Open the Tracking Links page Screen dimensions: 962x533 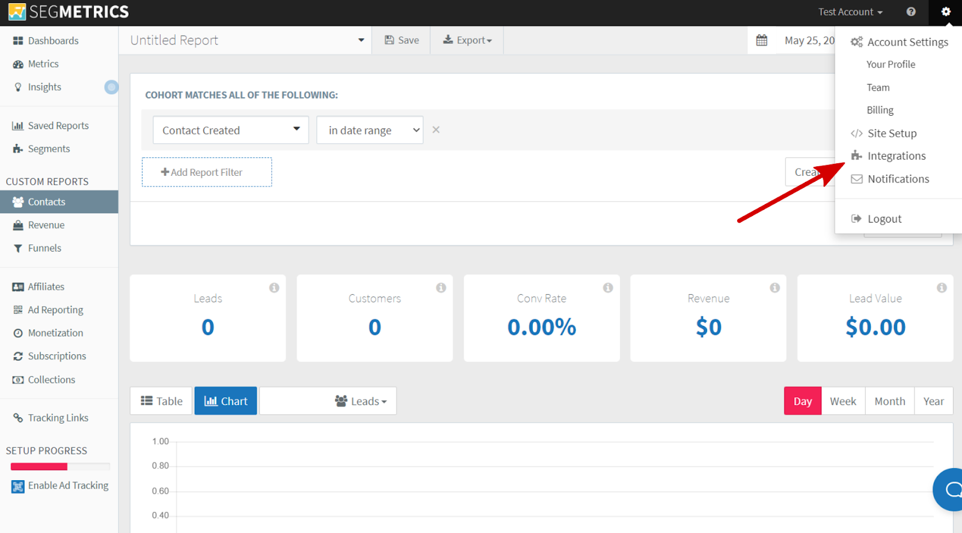click(x=59, y=418)
